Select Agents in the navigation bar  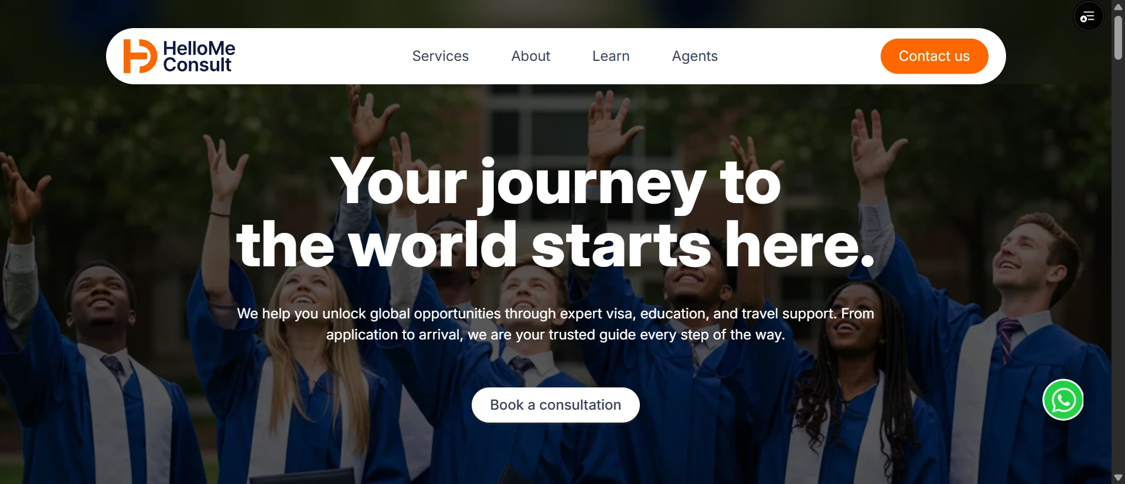coord(695,56)
